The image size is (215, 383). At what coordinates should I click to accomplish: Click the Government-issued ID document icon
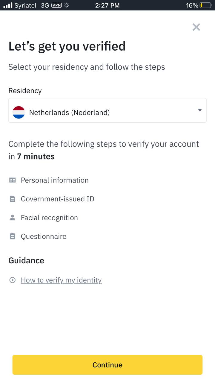click(12, 199)
